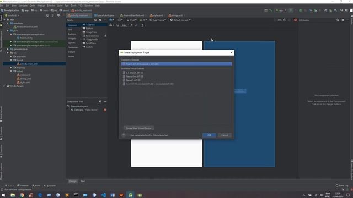This screenshot has height=198, width=353.
Task: Collapse the values folder node
Action: pos(11,71)
